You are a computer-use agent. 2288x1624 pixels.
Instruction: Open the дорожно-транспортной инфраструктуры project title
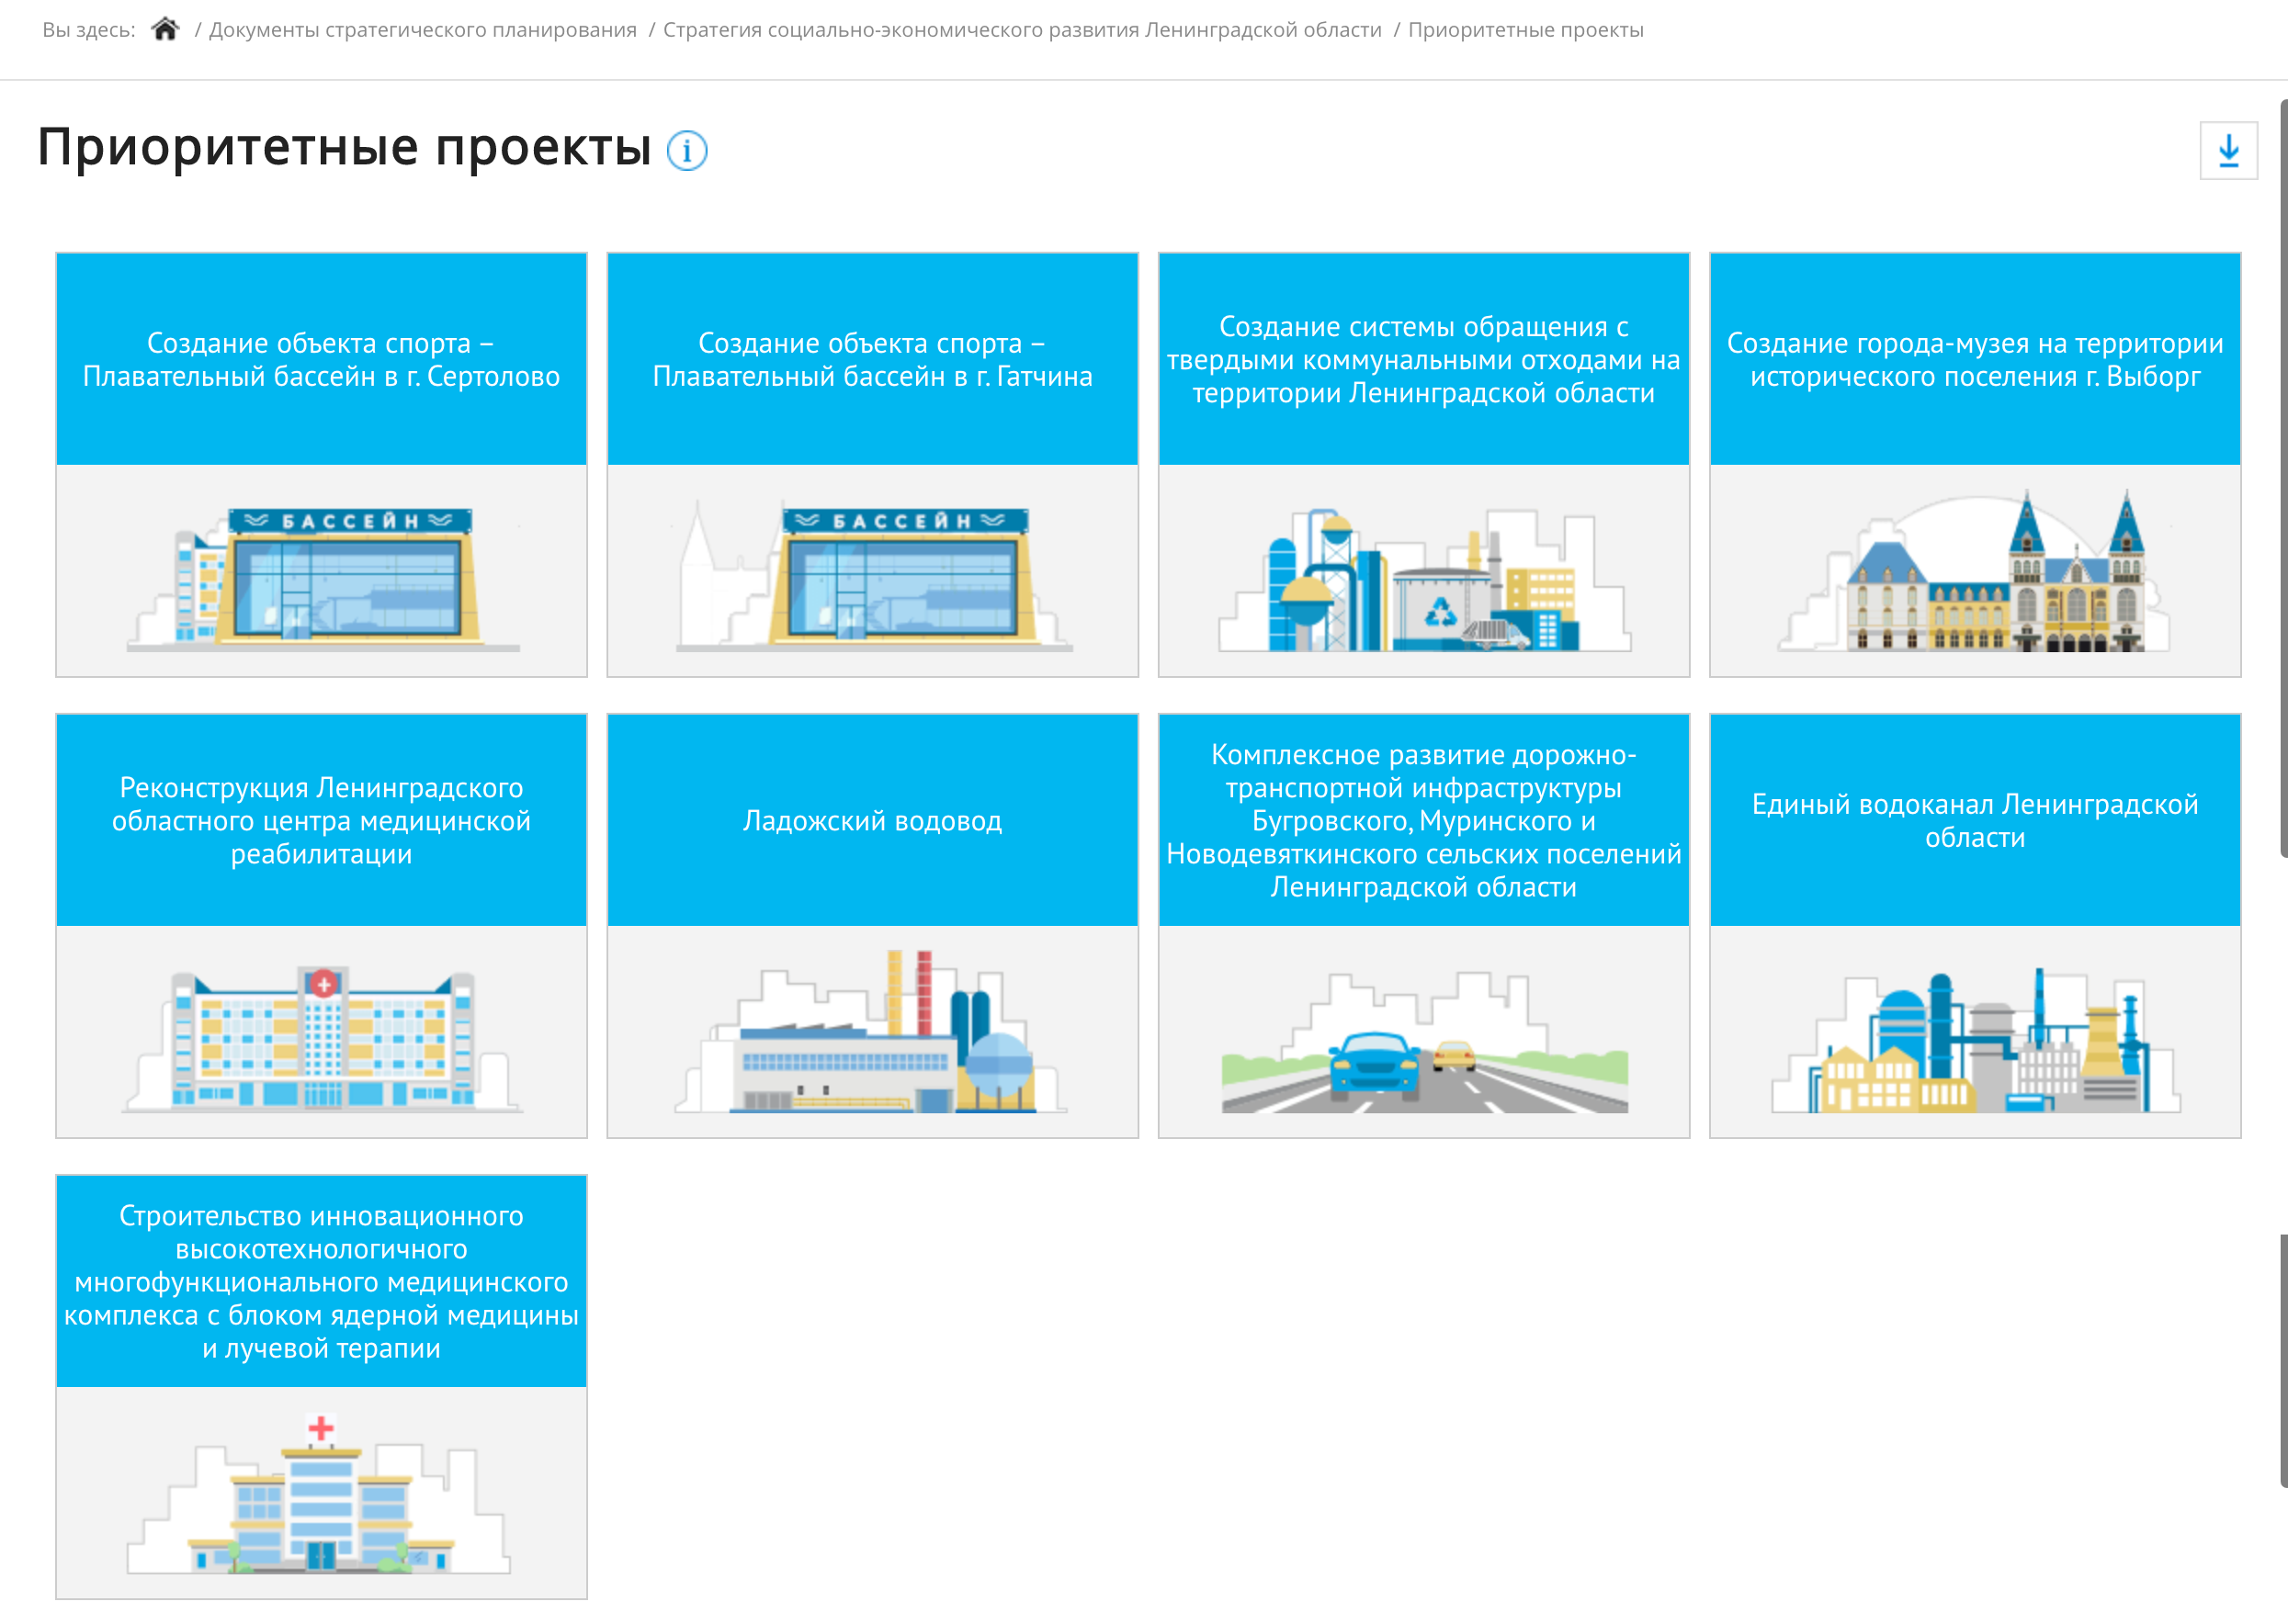1423,821
